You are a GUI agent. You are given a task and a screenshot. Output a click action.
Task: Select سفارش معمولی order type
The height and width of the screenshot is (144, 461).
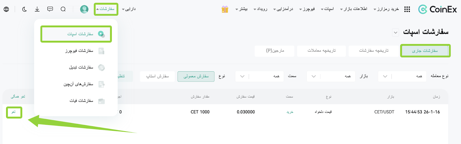point(196,76)
